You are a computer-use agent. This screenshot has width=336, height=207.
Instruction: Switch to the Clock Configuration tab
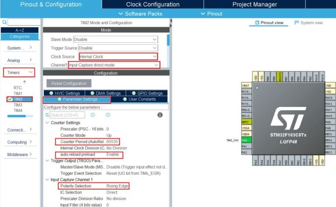pos(152,4)
